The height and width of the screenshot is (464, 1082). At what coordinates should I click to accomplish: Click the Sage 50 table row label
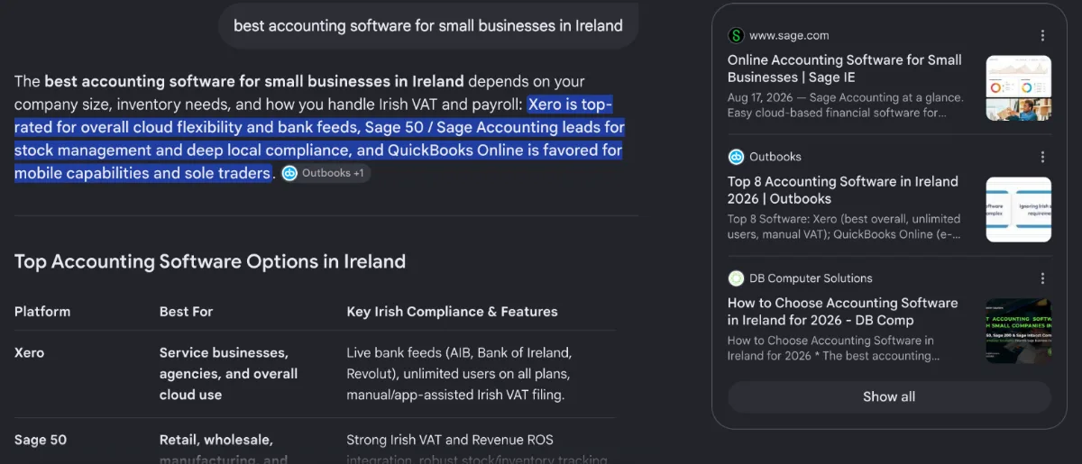point(41,441)
